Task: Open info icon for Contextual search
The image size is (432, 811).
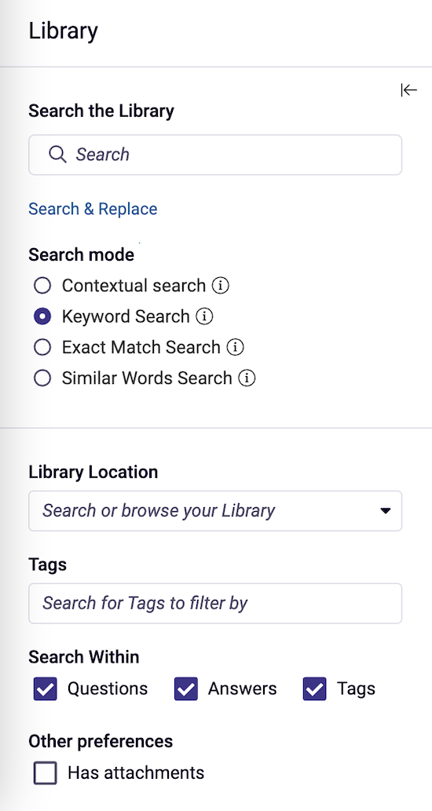Action: pyautogui.click(x=221, y=286)
